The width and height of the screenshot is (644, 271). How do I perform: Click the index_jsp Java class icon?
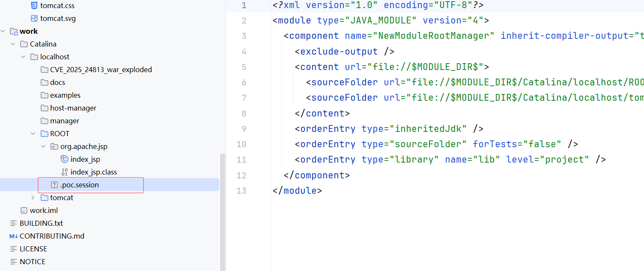[x=65, y=160]
